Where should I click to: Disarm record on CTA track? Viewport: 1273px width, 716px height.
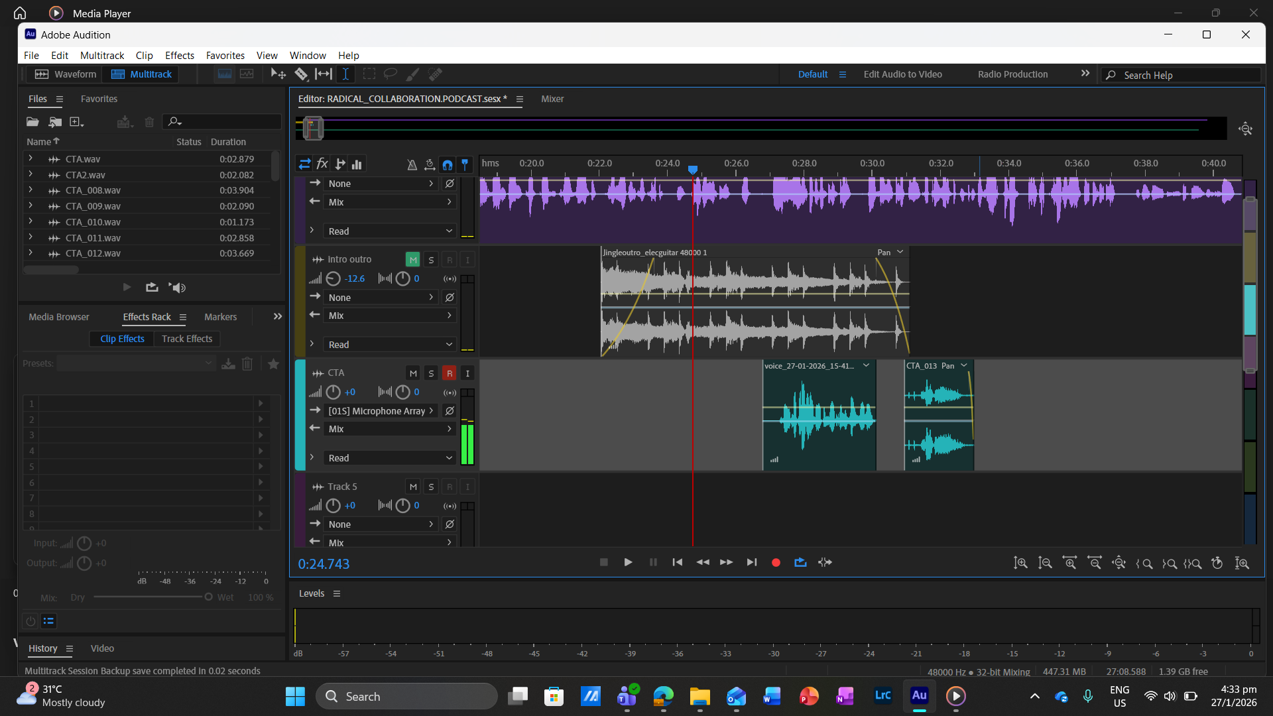click(x=450, y=373)
